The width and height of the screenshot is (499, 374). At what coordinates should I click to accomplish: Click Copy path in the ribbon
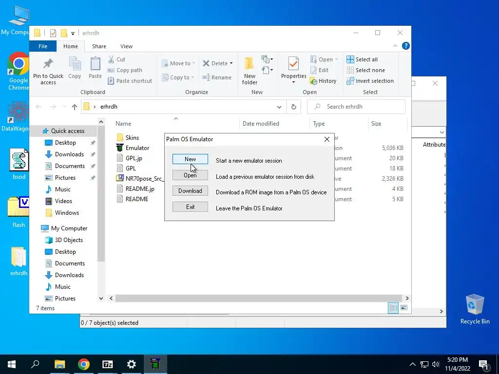coord(125,70)
